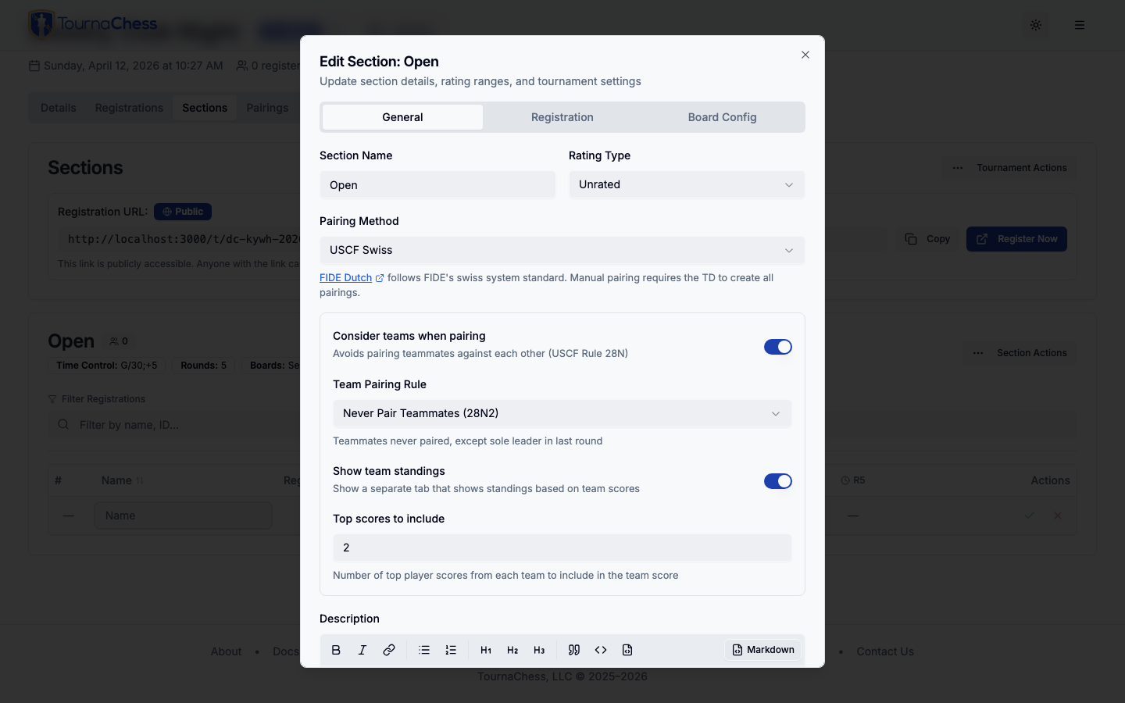Close the Edit Section dialog
Viewport: 1125px width, 703px height.
point(805,55)
